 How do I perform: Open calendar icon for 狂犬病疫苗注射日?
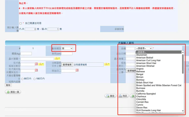pos(37,64)
